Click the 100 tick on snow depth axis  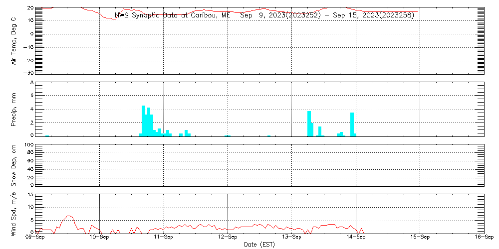pyautogui.click(x=28, y=145)
